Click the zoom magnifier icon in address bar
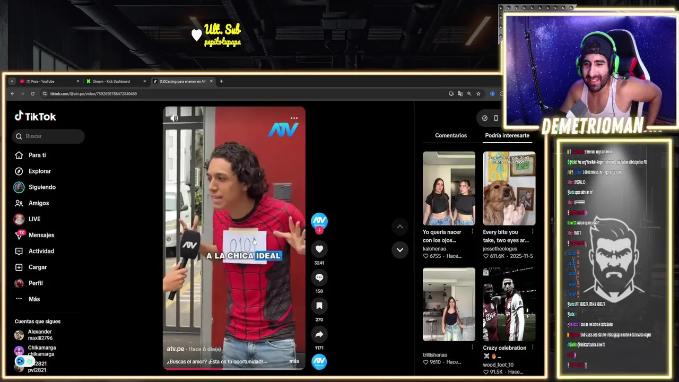The width and height of the screenshot is (679, 382). click(x=469, y=94)
